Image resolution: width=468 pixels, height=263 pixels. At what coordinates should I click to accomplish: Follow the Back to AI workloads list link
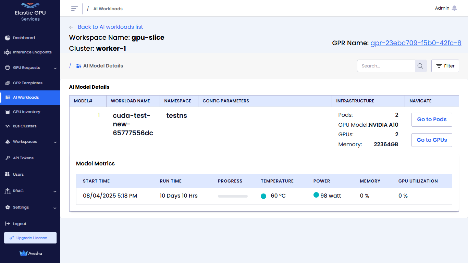pyautogui.click(x=110, y=27)
